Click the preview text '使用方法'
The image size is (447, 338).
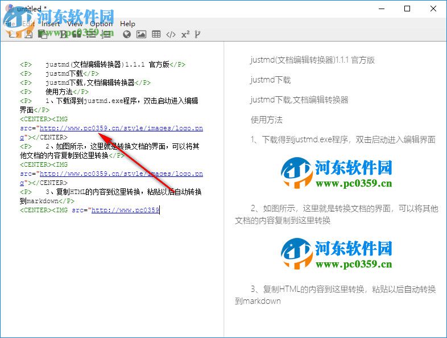[x=267, y=120]
